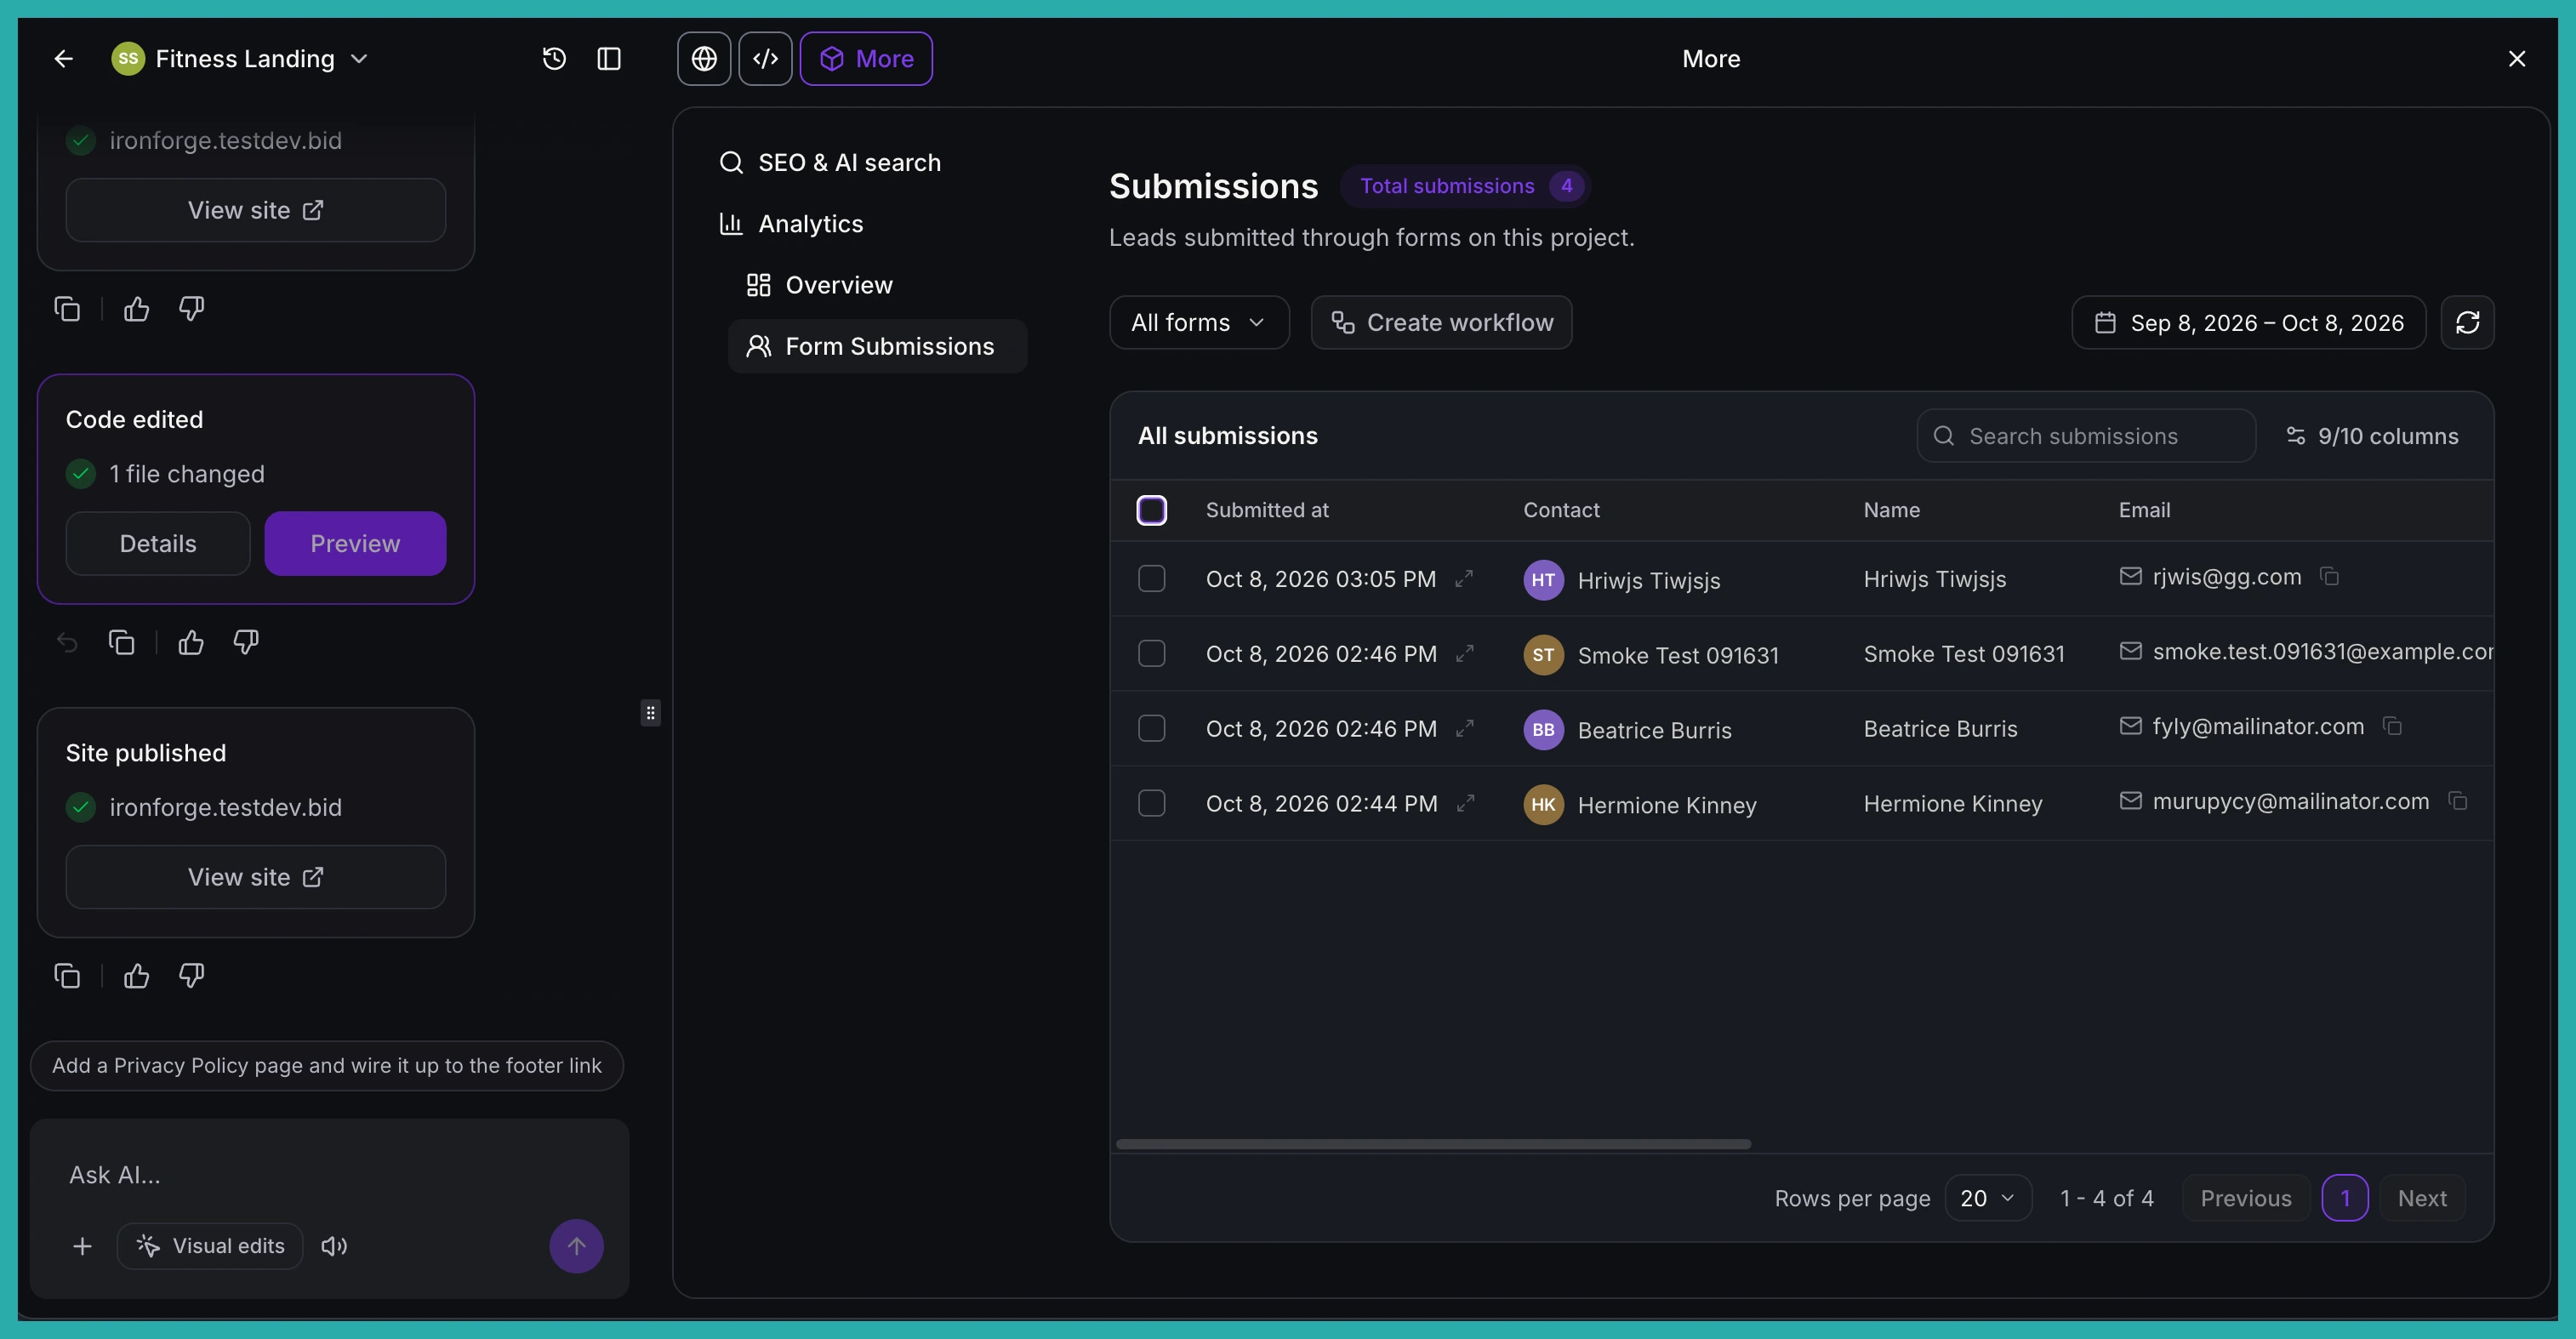
Task: Copy the murupycy@mailinator.com email address
Action: 2457,801
